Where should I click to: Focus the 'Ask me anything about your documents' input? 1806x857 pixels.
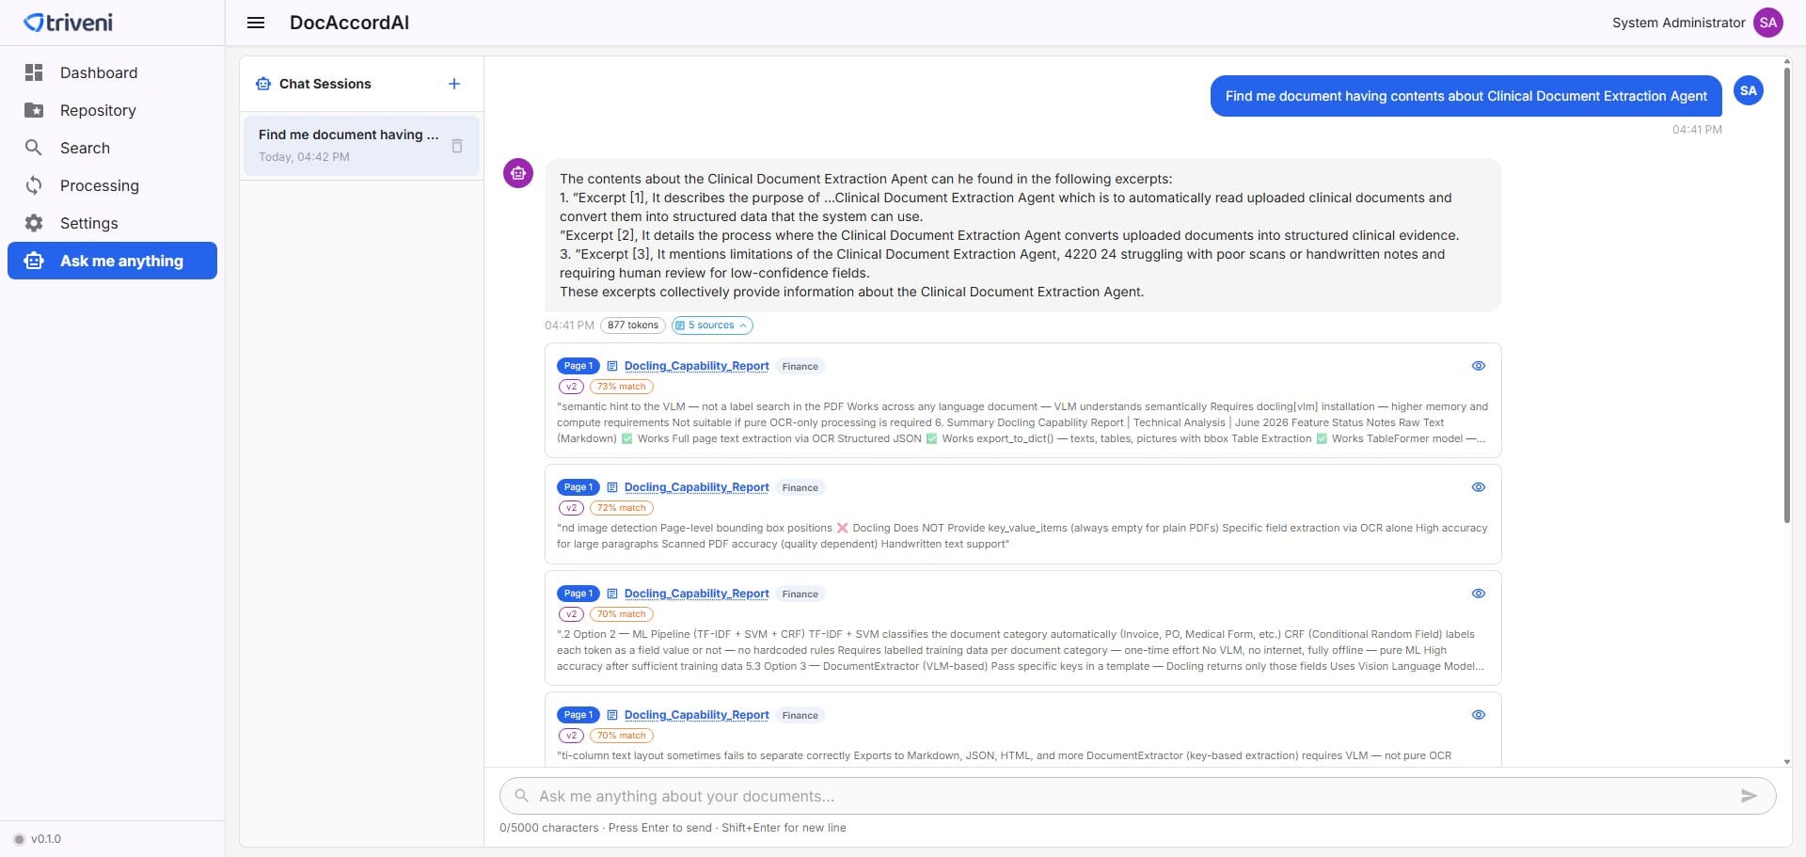(1137, 796)
